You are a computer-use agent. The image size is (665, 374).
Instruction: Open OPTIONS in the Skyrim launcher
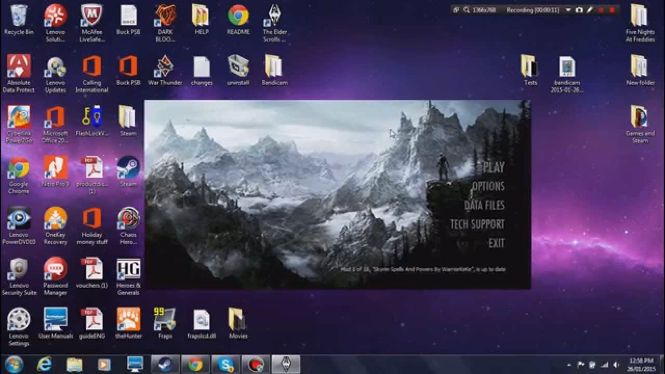coord(488,186)
